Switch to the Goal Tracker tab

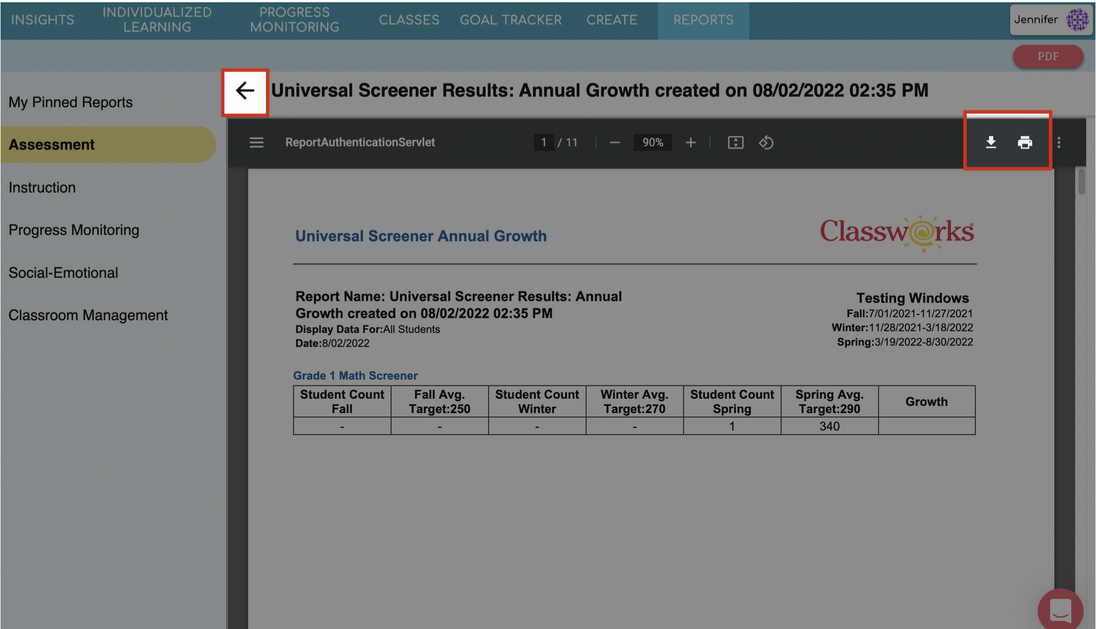510,20
